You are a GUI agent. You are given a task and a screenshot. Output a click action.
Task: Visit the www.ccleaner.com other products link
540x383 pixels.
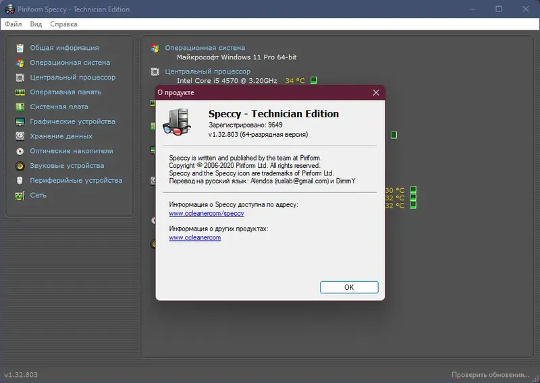click(x=195, y=237)
